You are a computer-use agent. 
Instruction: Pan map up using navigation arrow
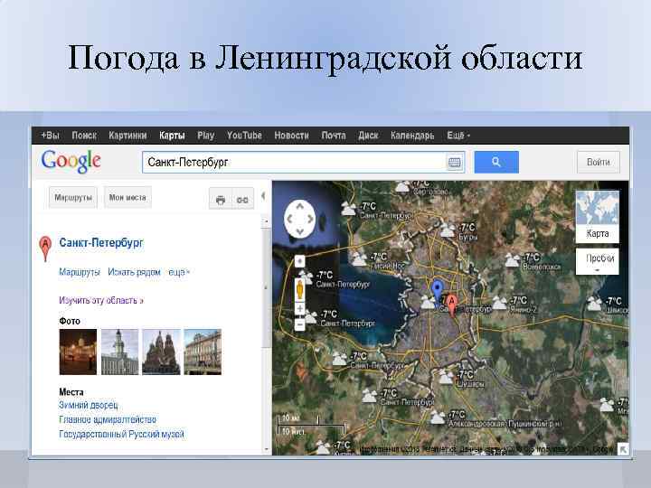[x=300, y=206]
